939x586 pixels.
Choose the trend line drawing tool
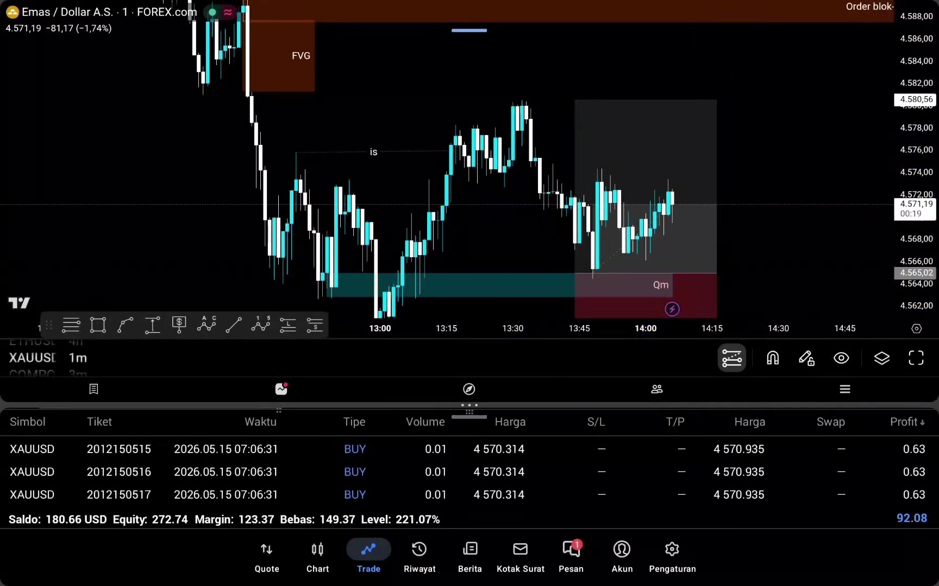tap(234, 325)
